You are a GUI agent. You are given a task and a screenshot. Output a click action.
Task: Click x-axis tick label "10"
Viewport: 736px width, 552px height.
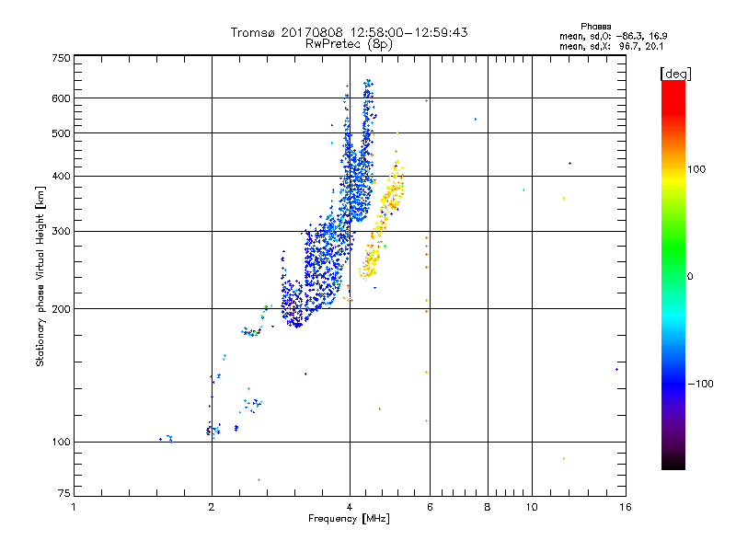[532, 507]
